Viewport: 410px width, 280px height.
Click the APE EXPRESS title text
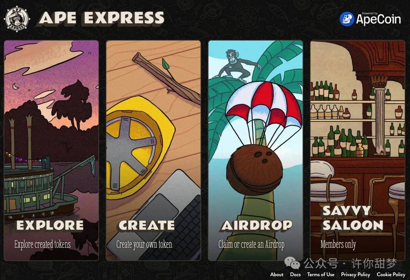tap(102, 18)
